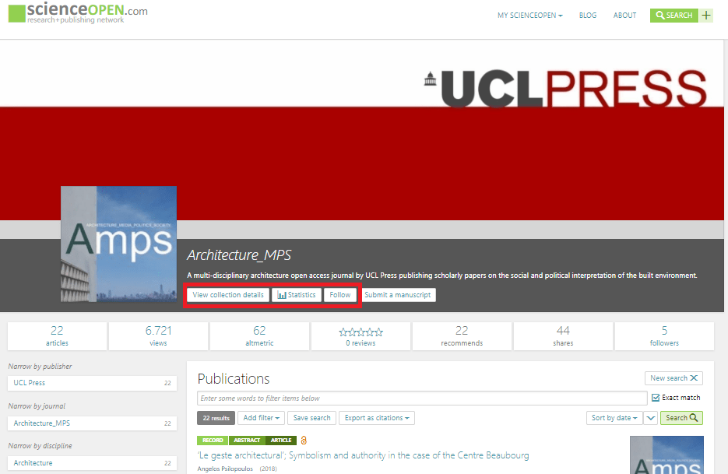Click the five-star rating icons
The image size is (728, 474).
(x=360, y=332)
